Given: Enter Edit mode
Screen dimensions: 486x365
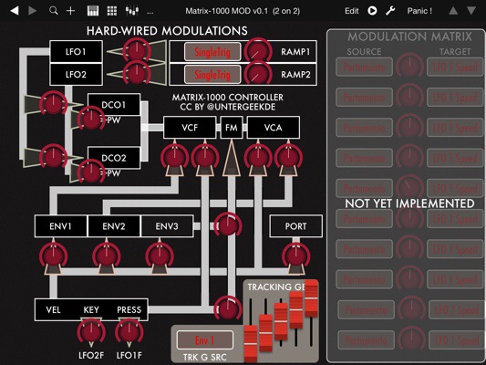Looking at the screenshot, I should pyautogui.click(x=351, y=11).
